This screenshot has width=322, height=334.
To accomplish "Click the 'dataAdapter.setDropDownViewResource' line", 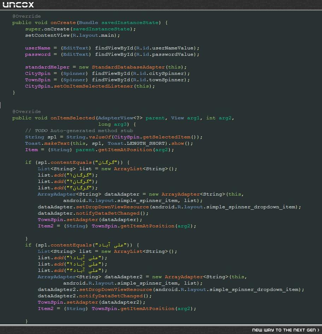I will (169, 207).
